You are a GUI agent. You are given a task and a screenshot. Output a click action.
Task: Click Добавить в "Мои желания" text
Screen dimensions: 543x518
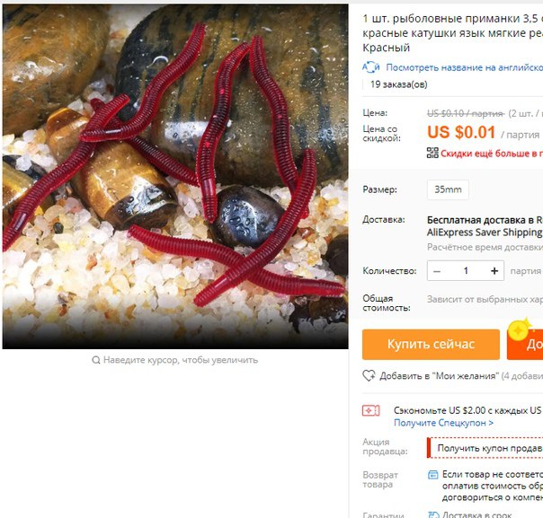439,376
